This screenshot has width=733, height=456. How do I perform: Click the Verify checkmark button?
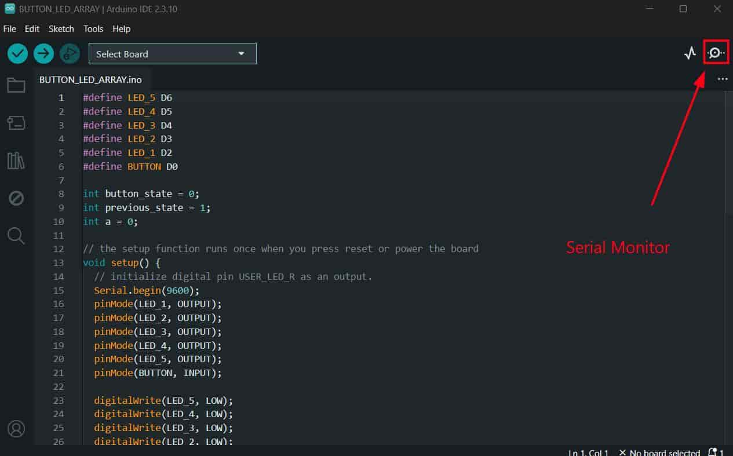(18, 54)
